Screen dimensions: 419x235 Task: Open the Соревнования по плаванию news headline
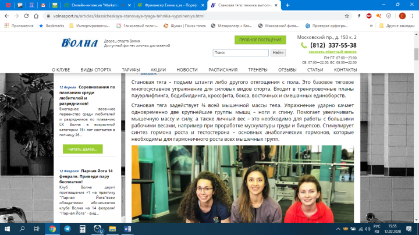[x=87, y=95]
